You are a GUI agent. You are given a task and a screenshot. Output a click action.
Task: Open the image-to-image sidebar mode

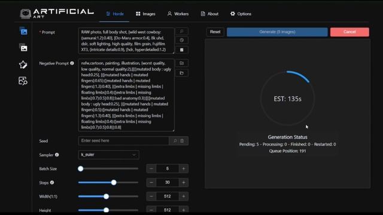[x=23, y=48]
